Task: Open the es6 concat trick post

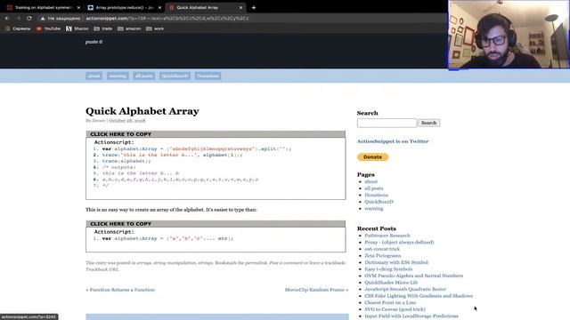Action: [382, 249]
